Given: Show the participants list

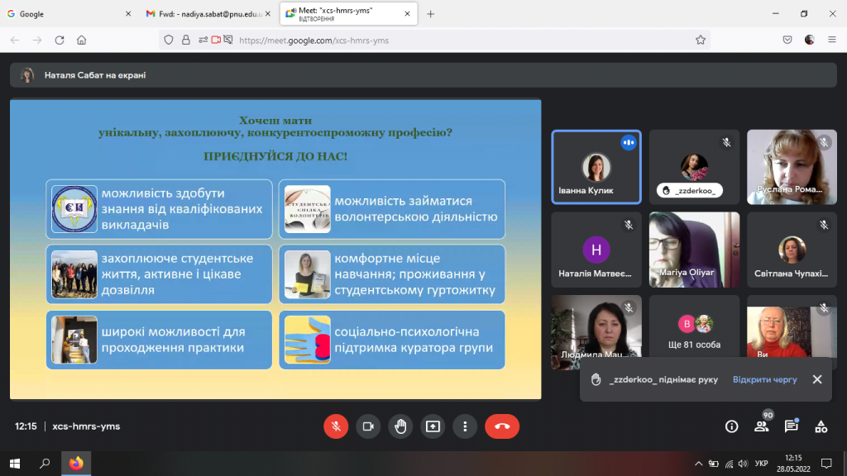Looking at the screenshot, I should [761, 426].
